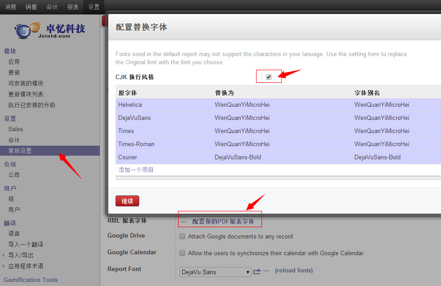This screenshot has height=286, width=441.
Task: Click the external link icon beside Report Font
Action: click(257, 272)
